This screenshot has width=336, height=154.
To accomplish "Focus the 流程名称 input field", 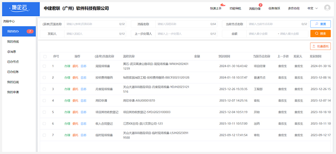I will point(186,24).
